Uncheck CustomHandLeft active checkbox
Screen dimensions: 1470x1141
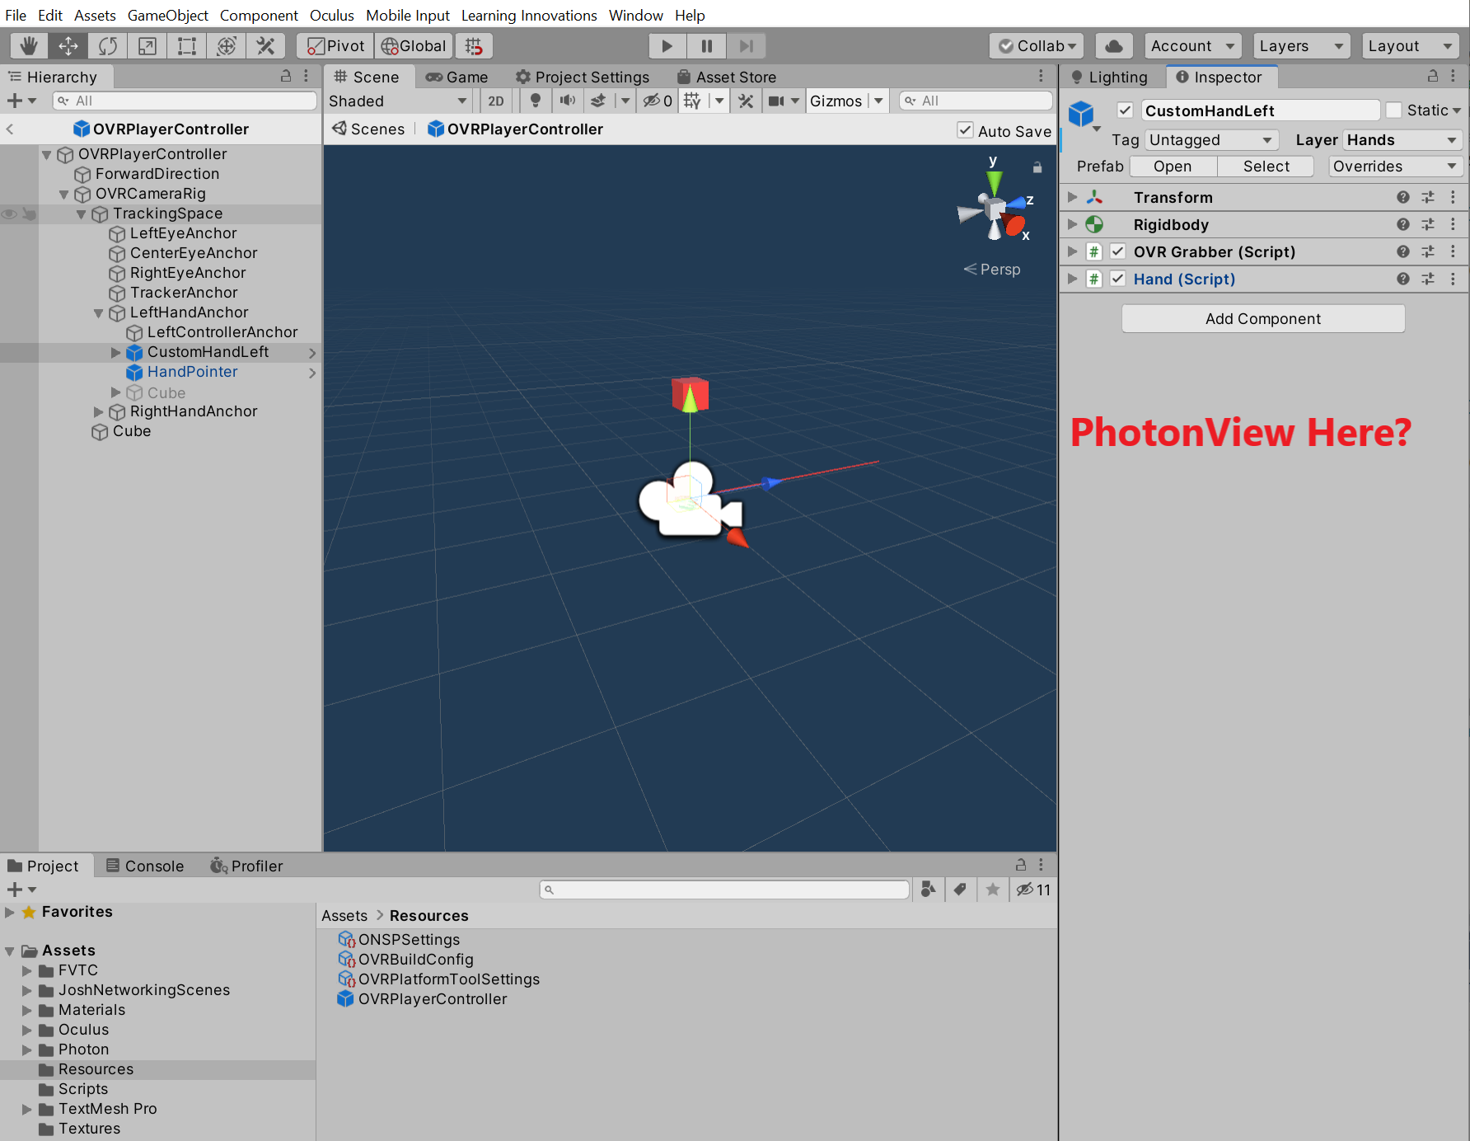[1125, 110]
